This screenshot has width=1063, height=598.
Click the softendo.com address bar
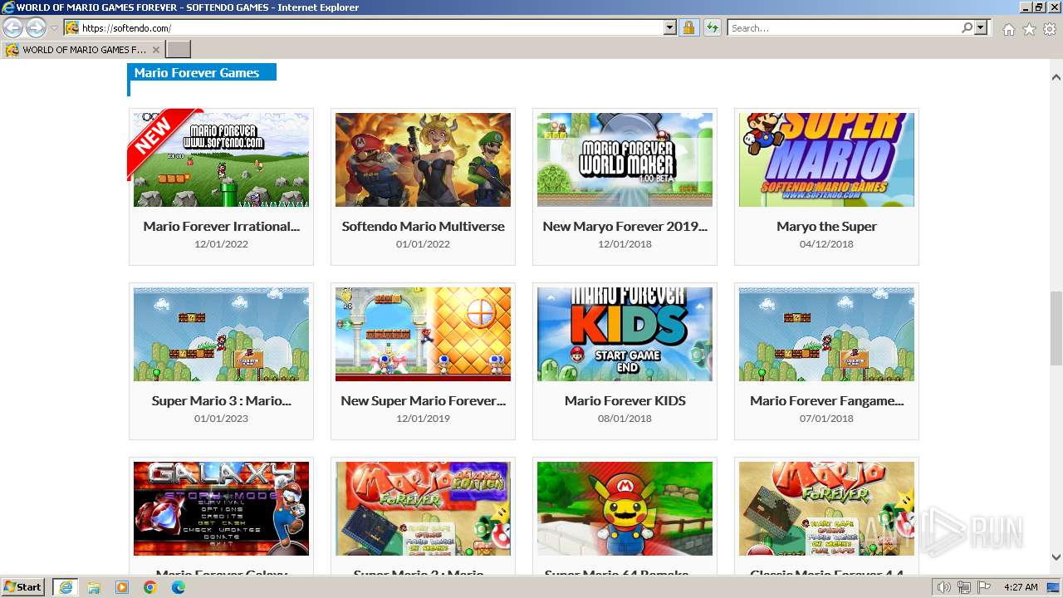coord(370,27)
